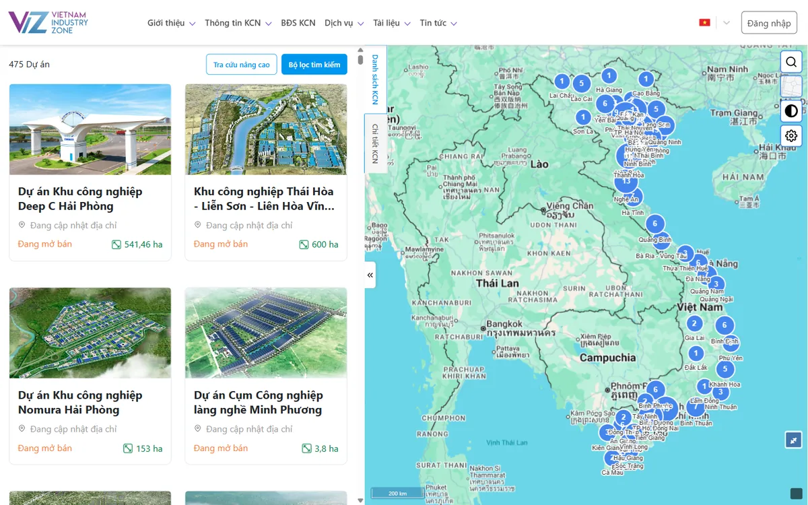The width and height of the screenshot is (808, 505).
Task: Click the Đang mở bán status on Deep C card
Action: [x=44, y=244]
